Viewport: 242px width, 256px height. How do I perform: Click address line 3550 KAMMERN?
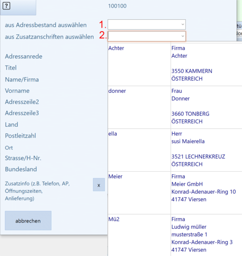(x=192, y=71)
